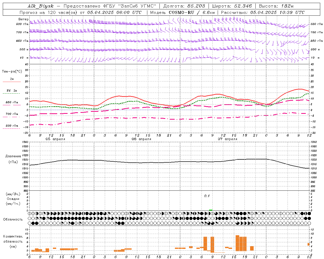This screenshot has height=259, width=324.
Task: Click the 0.1 precipitation amount value
Action: (x=207, y=196)
